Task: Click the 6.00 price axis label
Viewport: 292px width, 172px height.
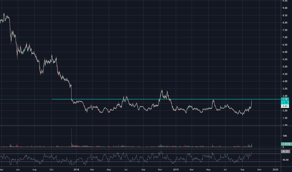Action: 285,52
